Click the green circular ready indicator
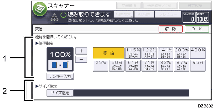The width and height of the screenshot is (213, 109). coord(63,15)
